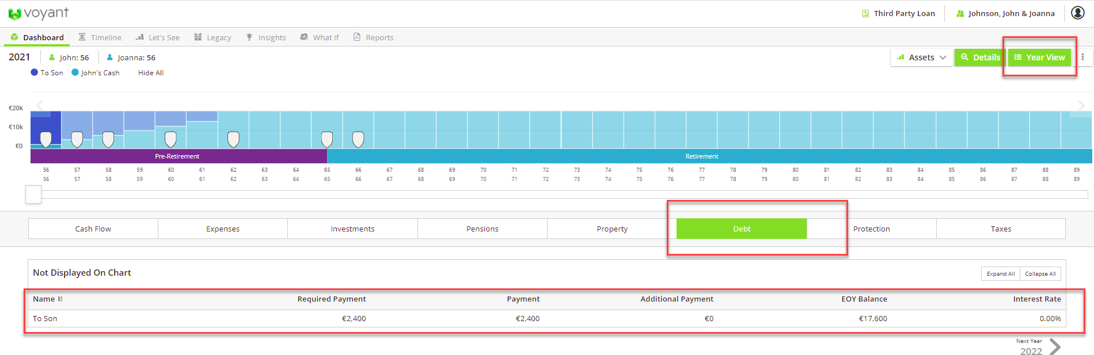The image size is (1094, 355).
Task: Select the event marker at age 58
Action: click(108, 139)
